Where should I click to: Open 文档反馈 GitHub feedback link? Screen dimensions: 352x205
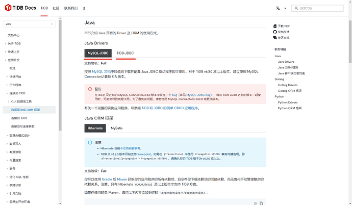[x=275, y=32]
